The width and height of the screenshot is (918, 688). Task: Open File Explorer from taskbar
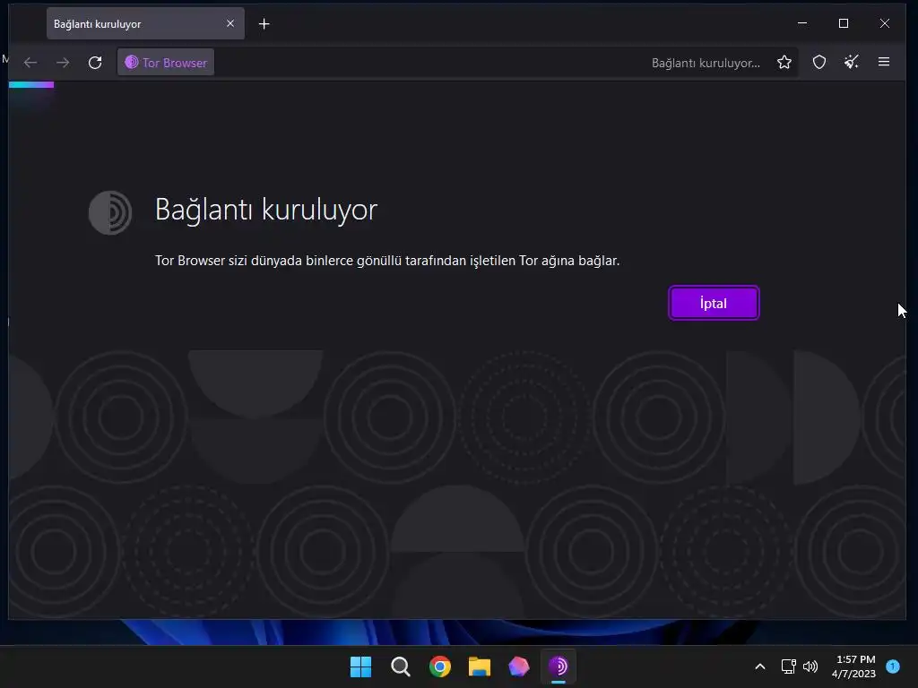(480, 666)
